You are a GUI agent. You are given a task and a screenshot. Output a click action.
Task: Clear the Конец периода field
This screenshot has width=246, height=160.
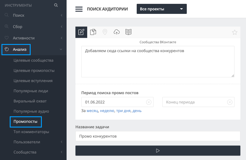230,102
